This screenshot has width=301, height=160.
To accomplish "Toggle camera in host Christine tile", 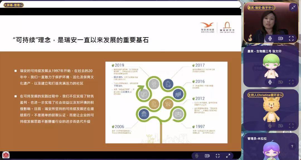I will pos(281,126).
